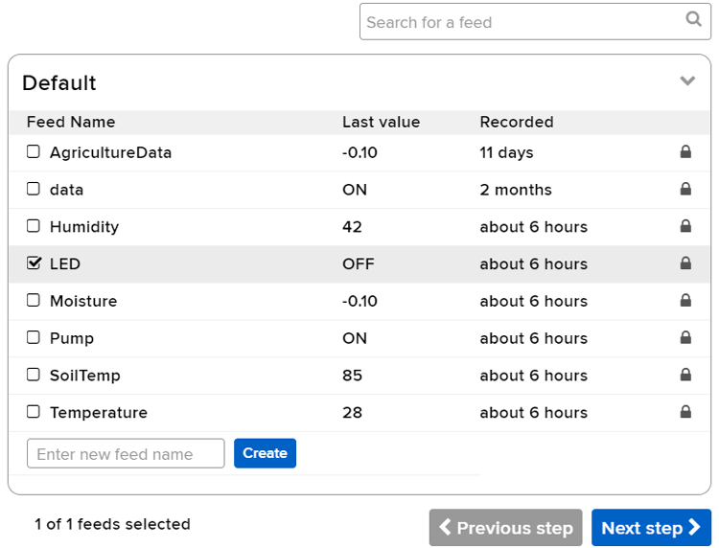The width and height of the screenshot is (719, 548).
Task: Check the Humidity feed checkbox
Action: (34, 227)
